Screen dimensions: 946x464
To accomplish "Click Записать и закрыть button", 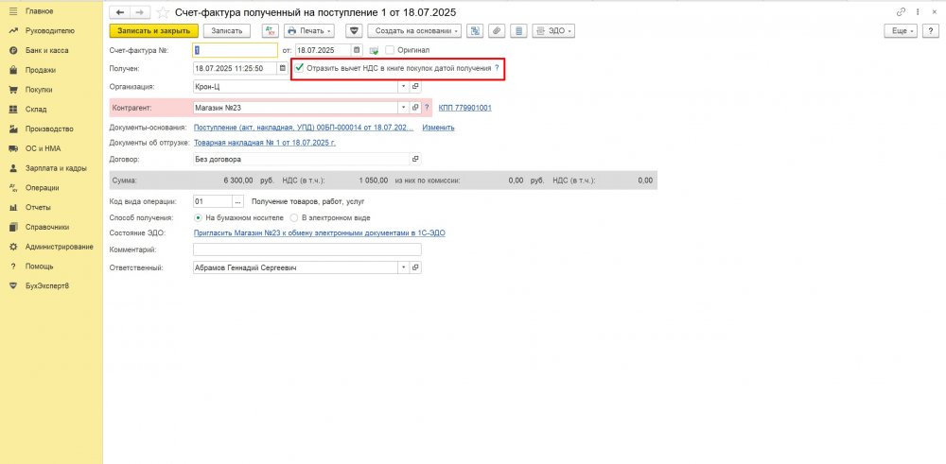I will (154, 31).
